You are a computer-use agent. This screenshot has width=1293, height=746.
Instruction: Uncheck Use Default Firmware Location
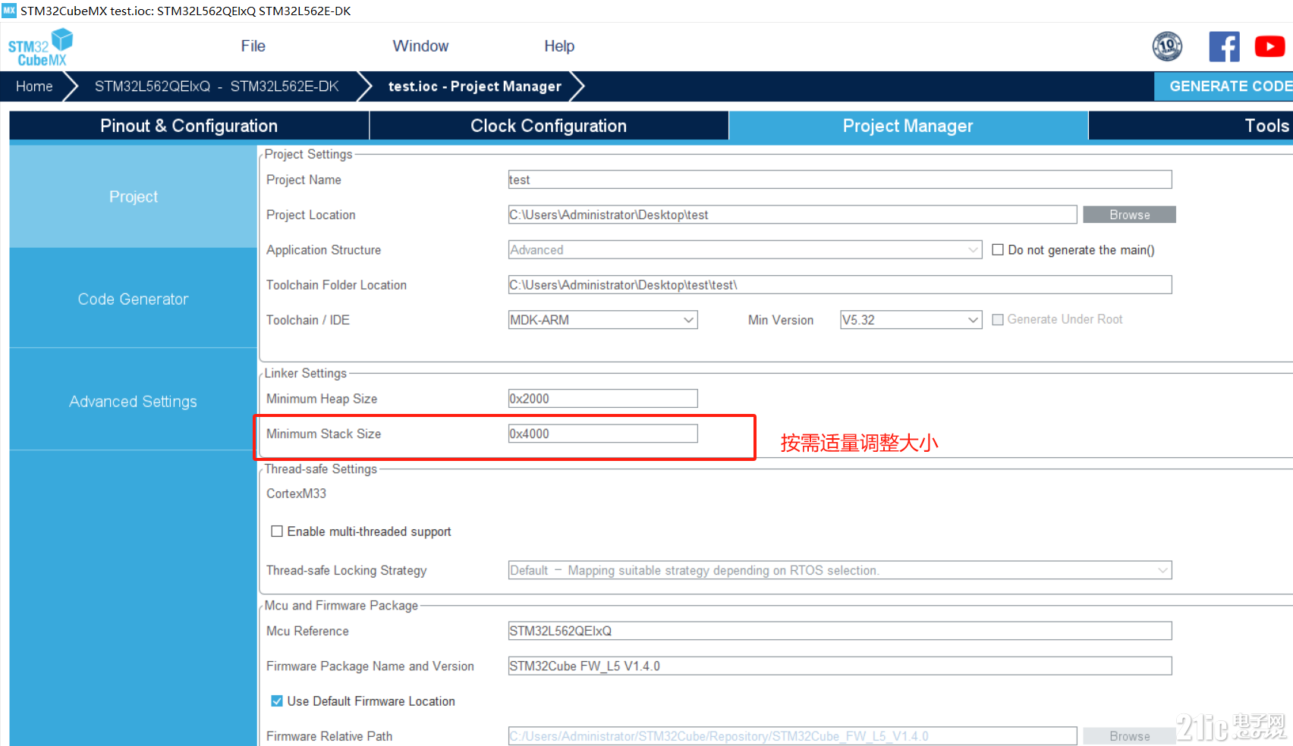[x=277, y=701]
